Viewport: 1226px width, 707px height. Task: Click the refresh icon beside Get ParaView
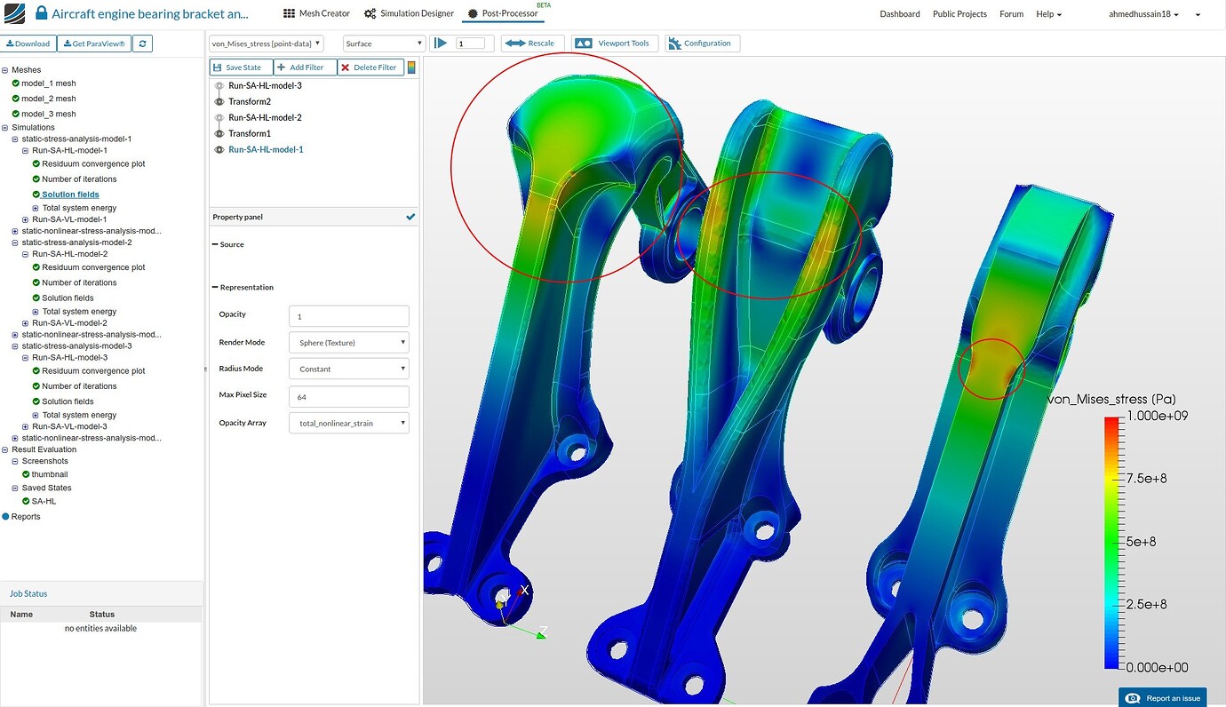tap(142, 43)
